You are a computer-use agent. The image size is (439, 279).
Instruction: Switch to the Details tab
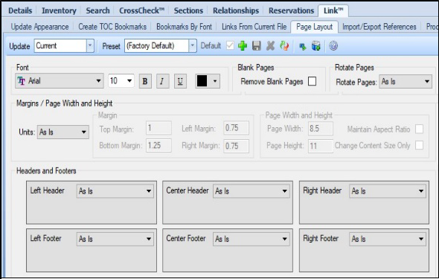(x=20, y=10)
